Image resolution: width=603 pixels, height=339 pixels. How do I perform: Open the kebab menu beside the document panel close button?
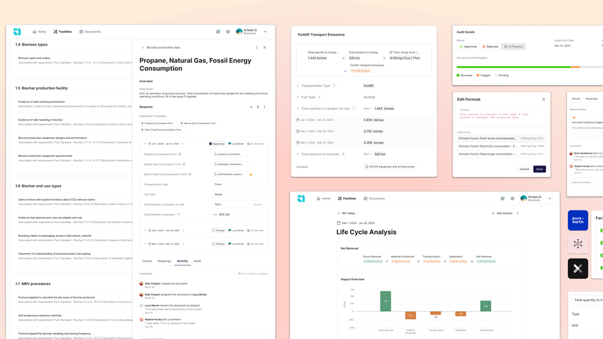pos(257,47)
